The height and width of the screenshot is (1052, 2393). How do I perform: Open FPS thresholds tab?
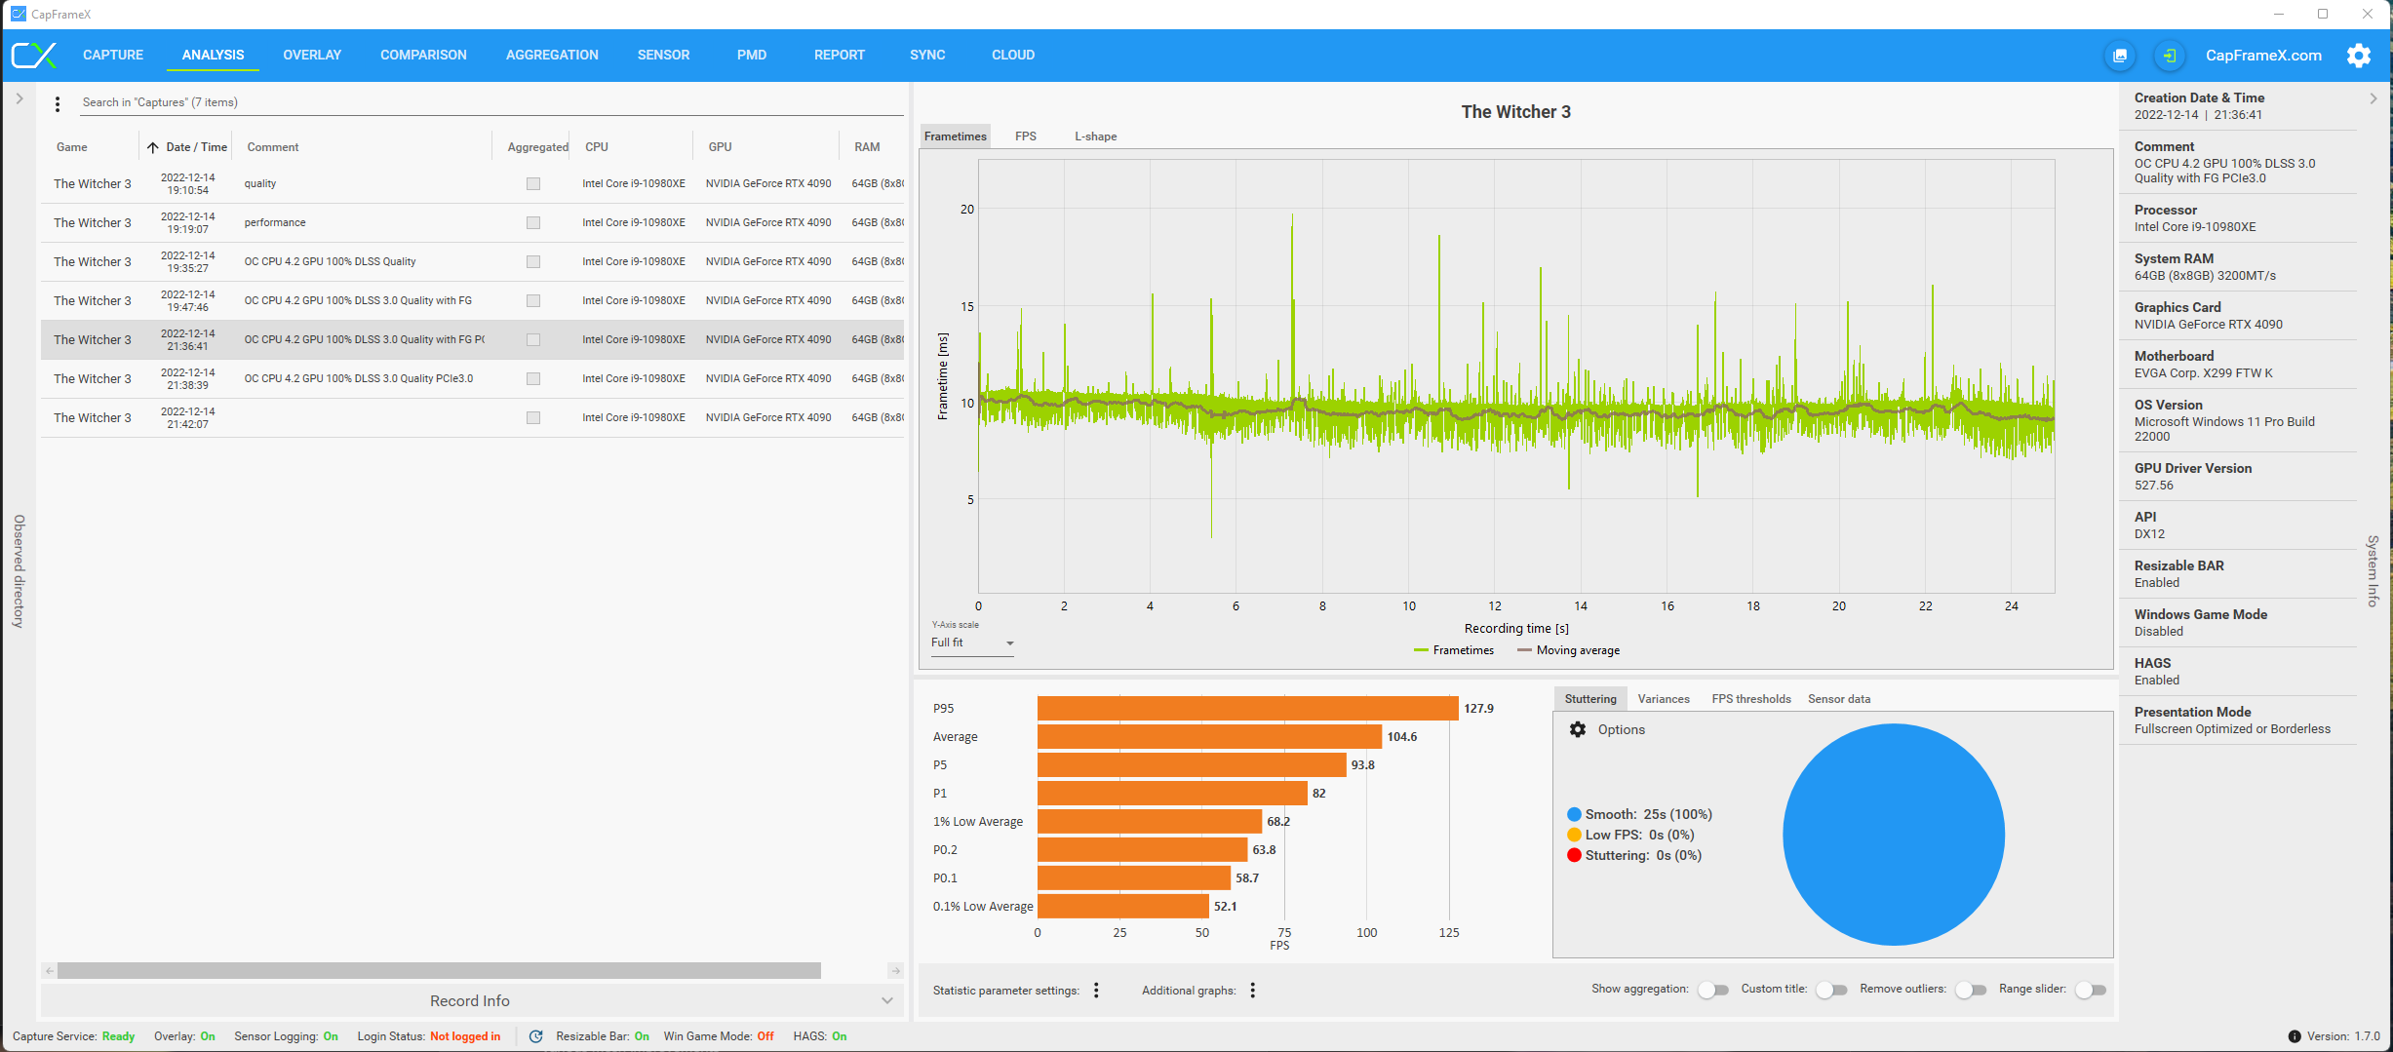(1751, 699)
